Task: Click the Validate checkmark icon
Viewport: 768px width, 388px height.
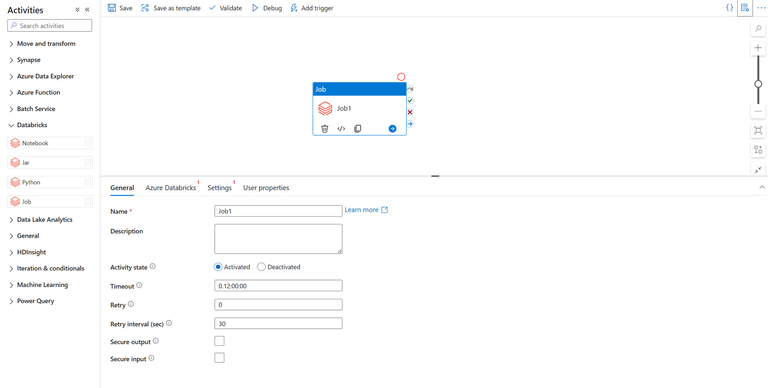Action: coord(212,8)
